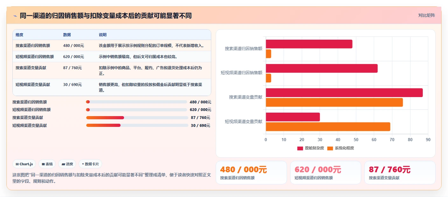
Task: Click the red bar for 搜索渠道变量贡献 in chart
Action: tap(344, 93)
